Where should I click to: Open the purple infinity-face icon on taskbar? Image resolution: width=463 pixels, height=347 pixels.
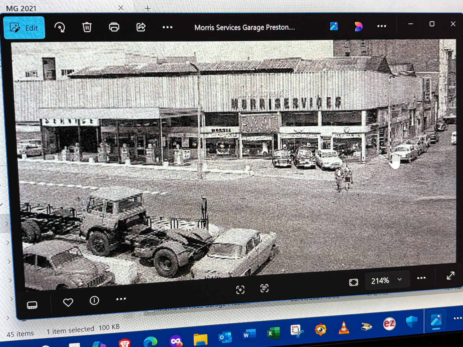click(176, 341)
